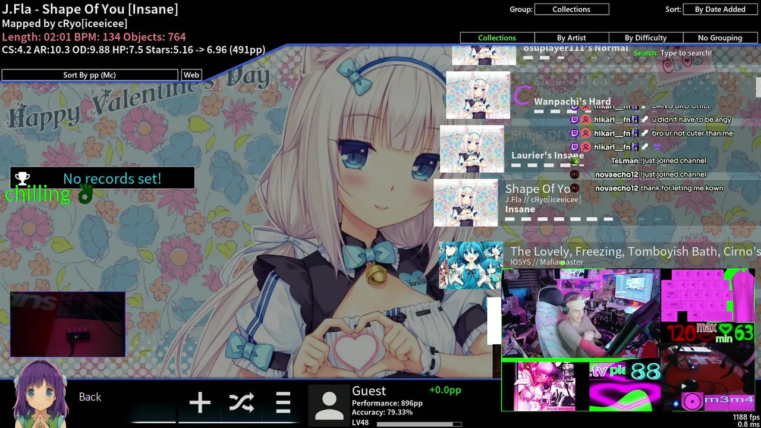Screen dimensions: 761x428
Task: Click the Mapped by cRyo[iceeicee] text
Action: click(64, 23)
